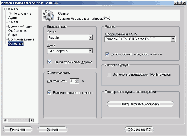Expand the По алфавиту tree node
Viewport: 187px width, 136px height.
pyautogui.click(x=10, y=14)
